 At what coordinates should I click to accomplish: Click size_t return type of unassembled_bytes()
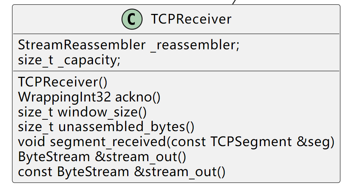(35, 127)
